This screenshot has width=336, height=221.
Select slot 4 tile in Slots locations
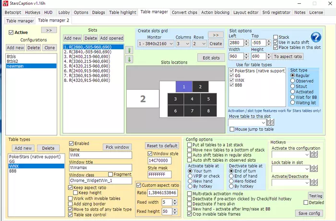pyautogui.click(x=192, y=99)
